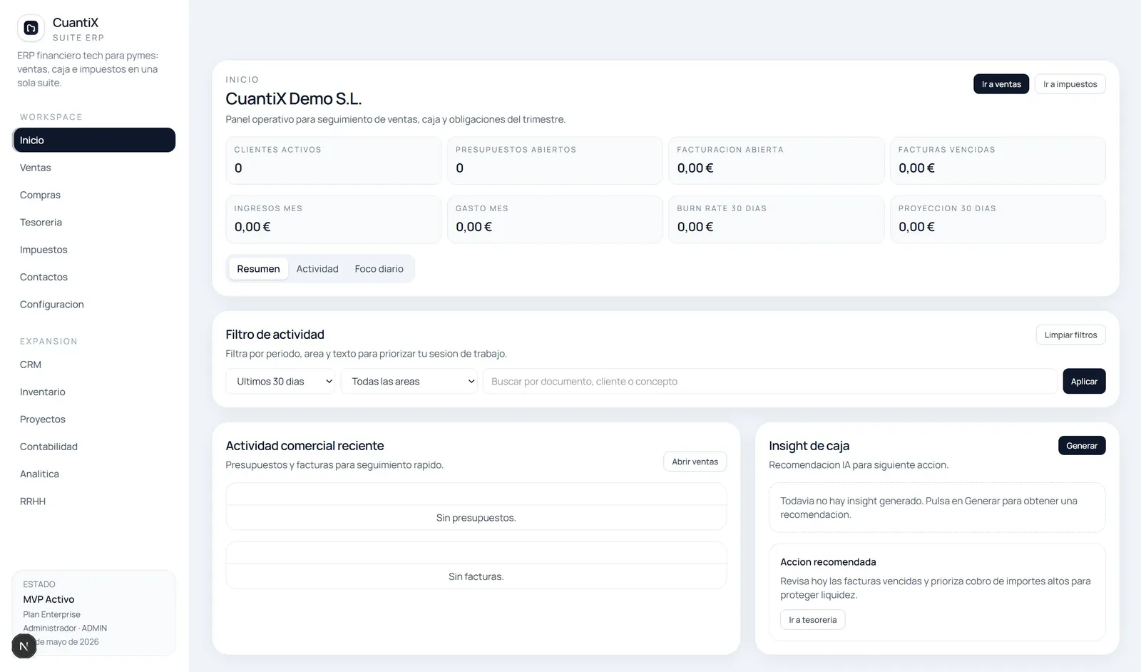
Task: Open the RRHH module
Action: pyautogui.click(x=93, y=502)
